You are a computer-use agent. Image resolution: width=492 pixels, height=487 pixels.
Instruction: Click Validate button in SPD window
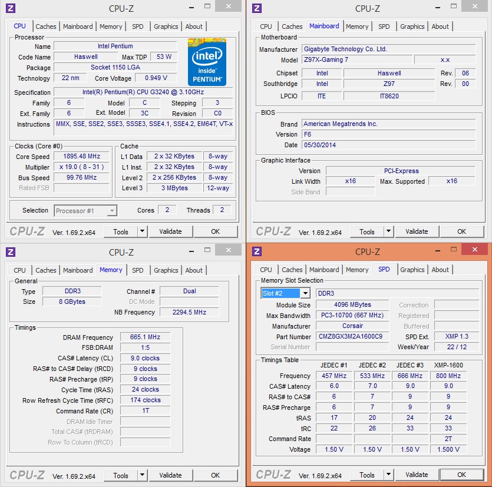[417, 475]
